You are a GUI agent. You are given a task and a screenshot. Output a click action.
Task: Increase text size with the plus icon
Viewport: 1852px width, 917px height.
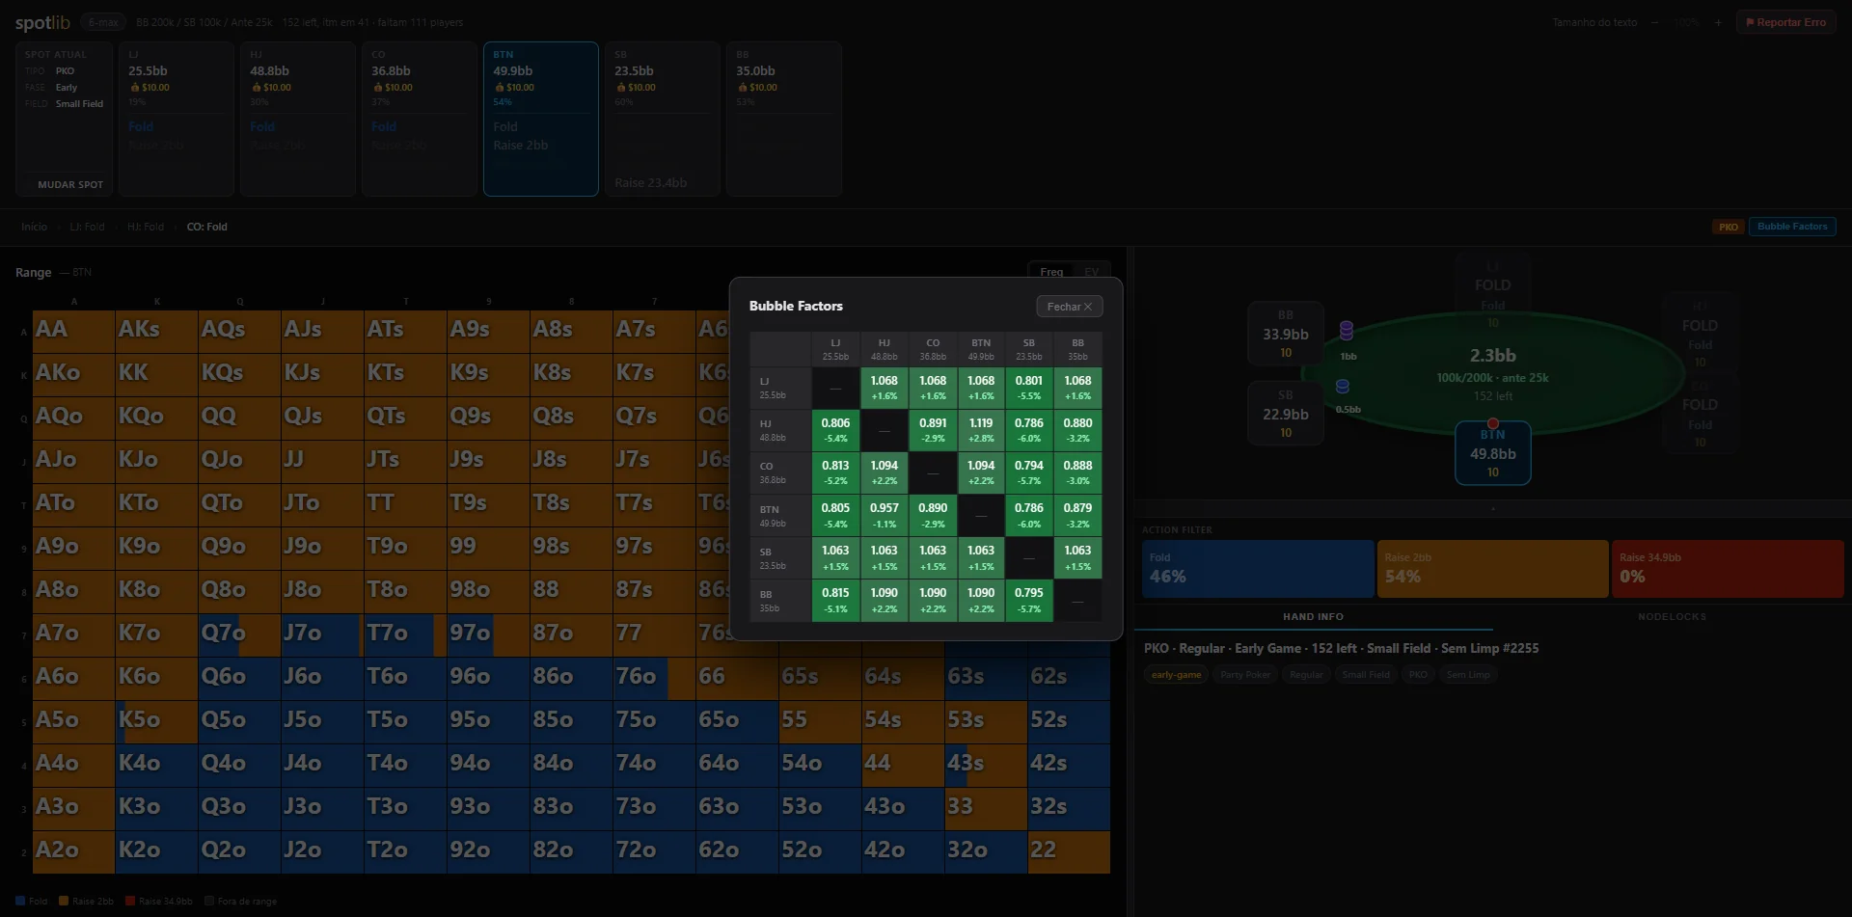(x=1718, y=22)
